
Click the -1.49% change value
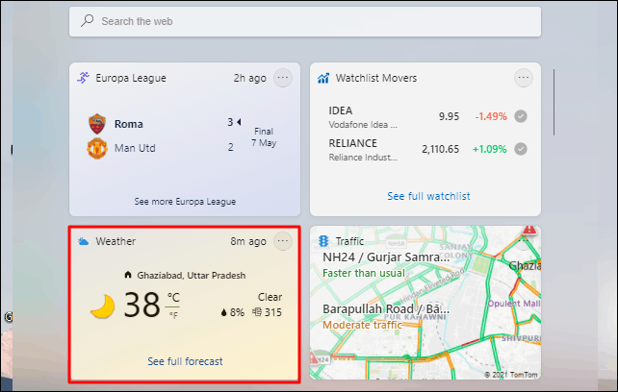click(x=491, y=116)
